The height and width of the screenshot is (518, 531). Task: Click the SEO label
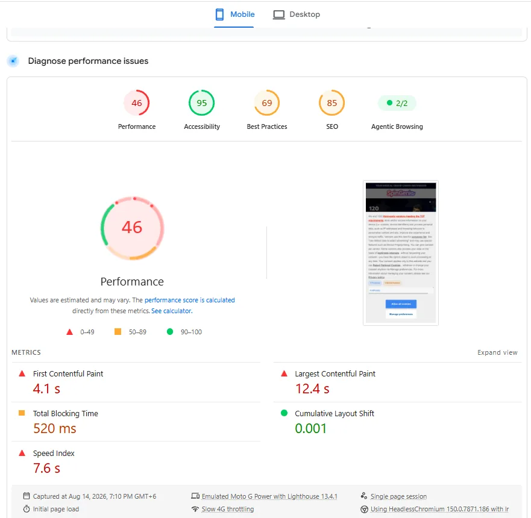coord(332,126)
